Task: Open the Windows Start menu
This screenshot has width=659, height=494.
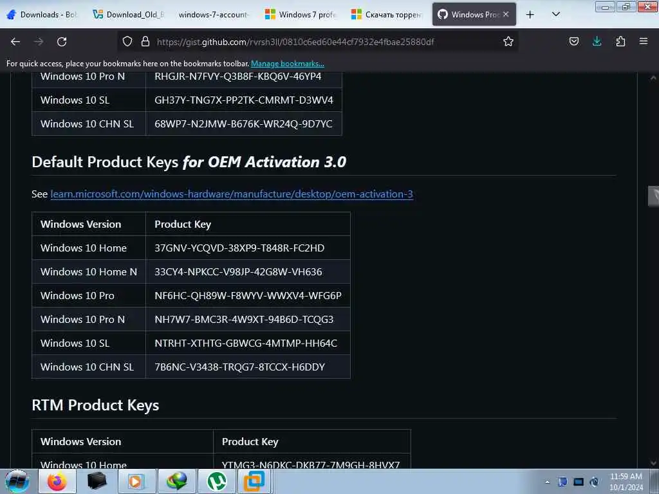Action: click(17, 481)
